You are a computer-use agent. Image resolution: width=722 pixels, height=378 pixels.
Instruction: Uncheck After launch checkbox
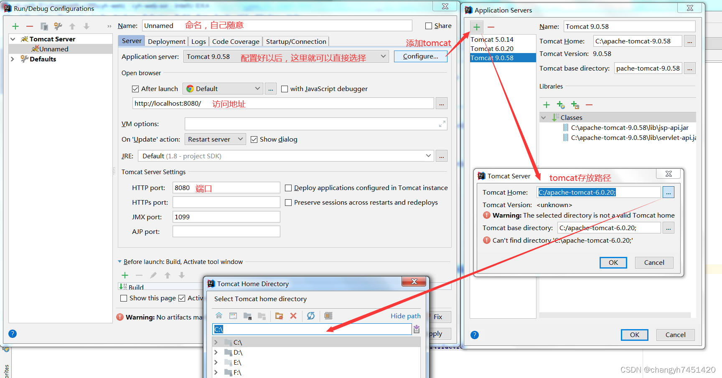point(135,89)
